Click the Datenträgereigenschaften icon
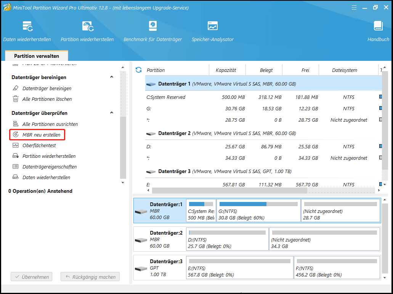Screen dimensions: 393x294 click(x=16, y=167)
